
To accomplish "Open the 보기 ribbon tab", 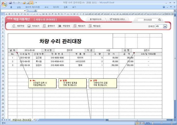I will coord(74,7).
